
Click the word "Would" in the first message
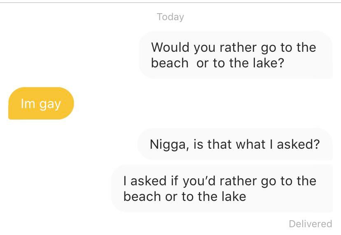(170, 47)
